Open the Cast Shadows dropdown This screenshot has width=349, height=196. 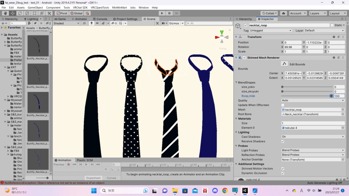point(313,137)
